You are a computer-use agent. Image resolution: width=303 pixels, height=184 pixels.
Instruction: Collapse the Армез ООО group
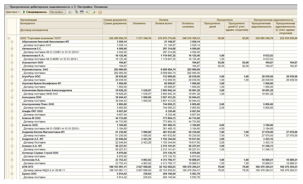(x=12, y=173)
